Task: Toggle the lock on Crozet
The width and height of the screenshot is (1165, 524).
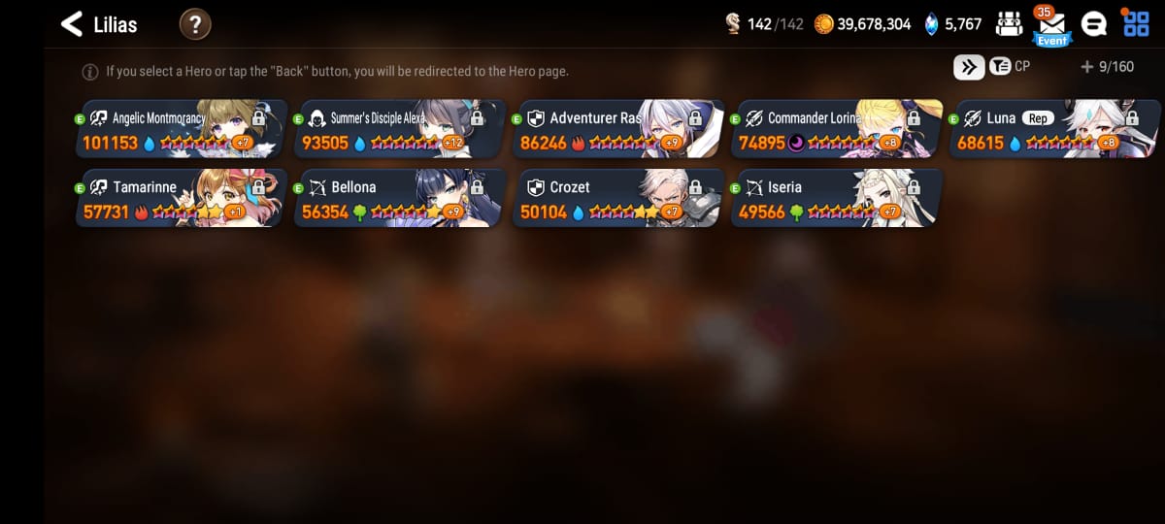Action: pyautogui.click(x=695, y=186)
